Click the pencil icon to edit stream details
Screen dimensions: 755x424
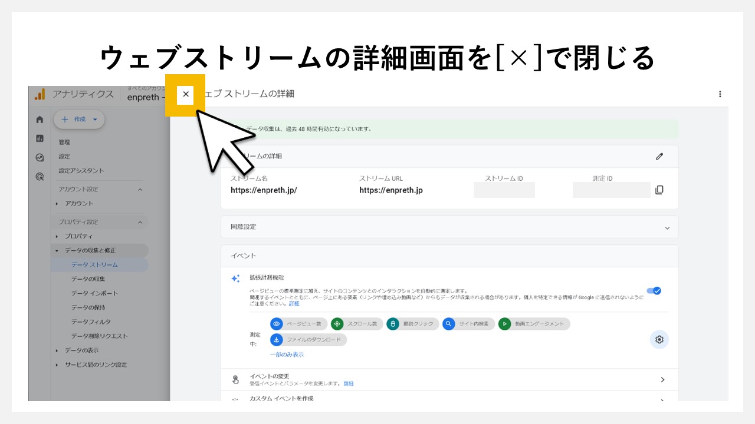[x=659, y=156]
